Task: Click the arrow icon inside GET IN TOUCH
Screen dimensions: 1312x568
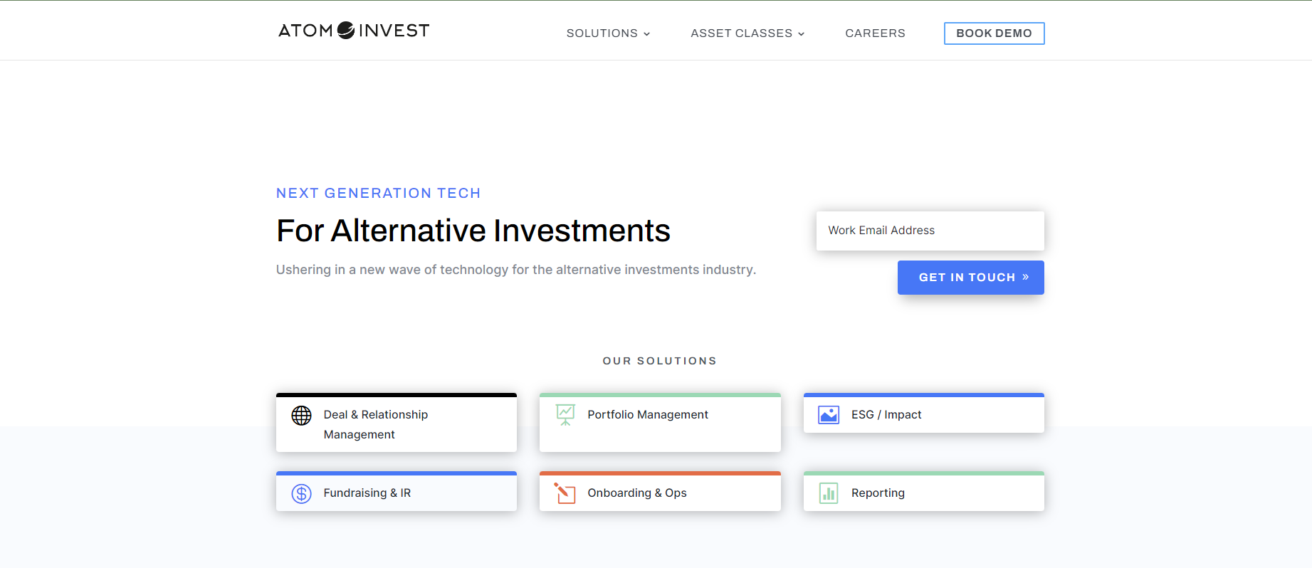Action: 1025,277
